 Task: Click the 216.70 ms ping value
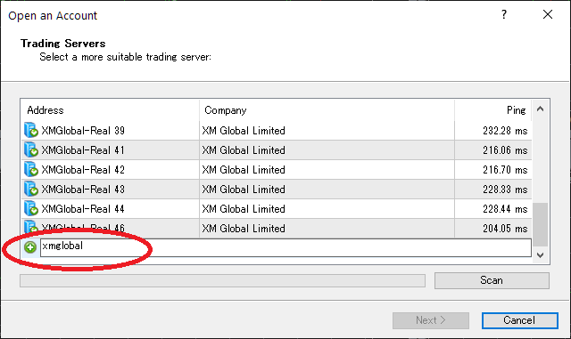(x=505, y=170)
